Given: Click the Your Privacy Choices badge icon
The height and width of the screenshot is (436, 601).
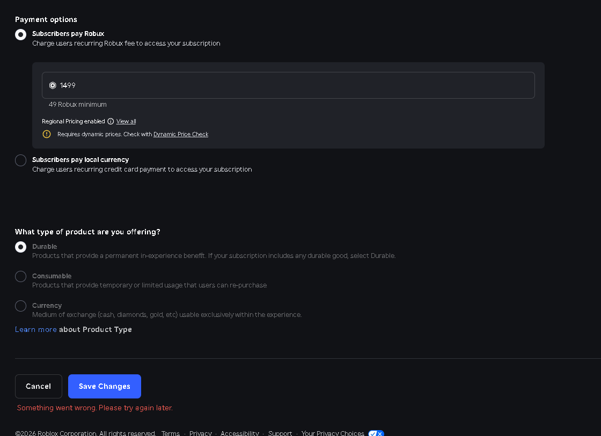Looking at the screenshot, I should point(376,433).
